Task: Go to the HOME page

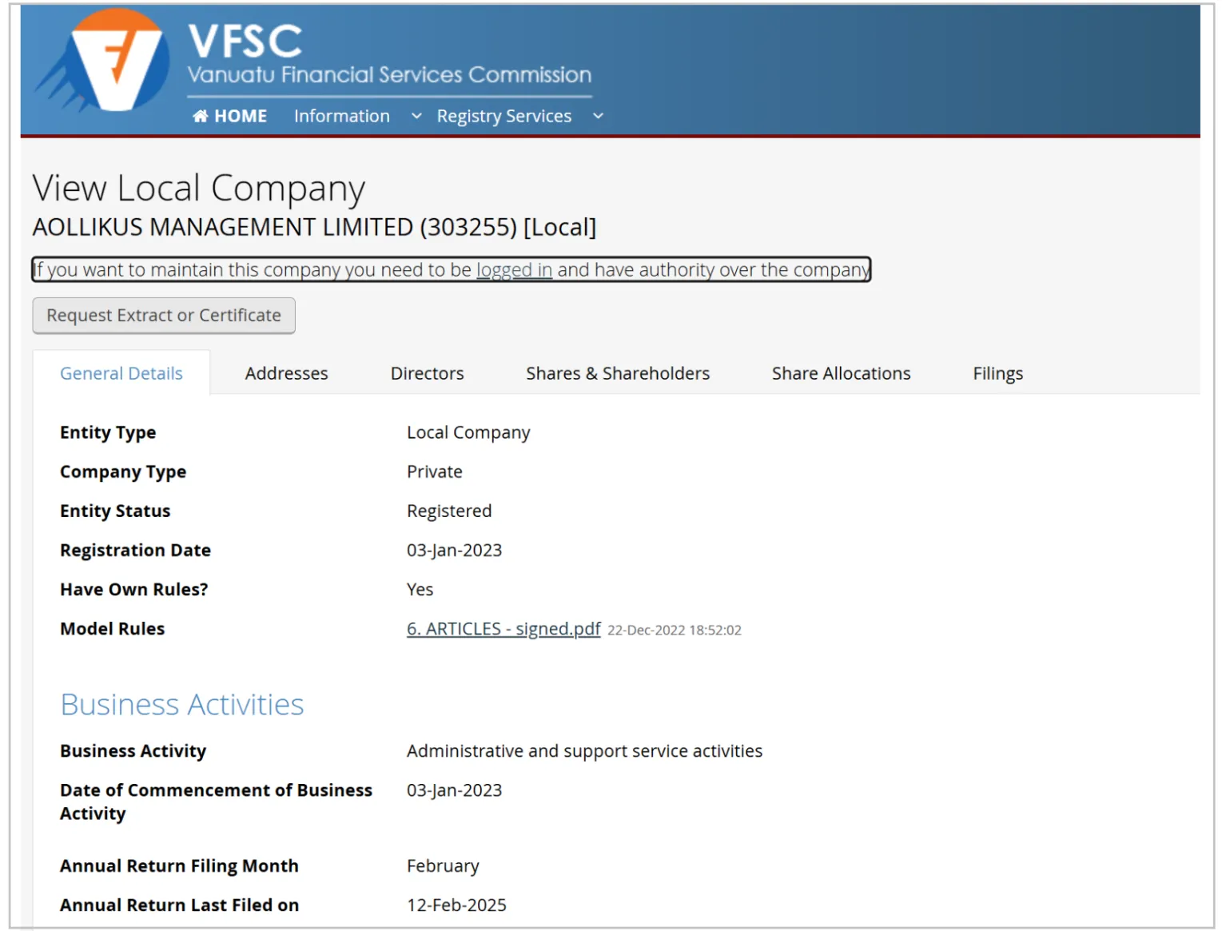Action: coord(230,116)
